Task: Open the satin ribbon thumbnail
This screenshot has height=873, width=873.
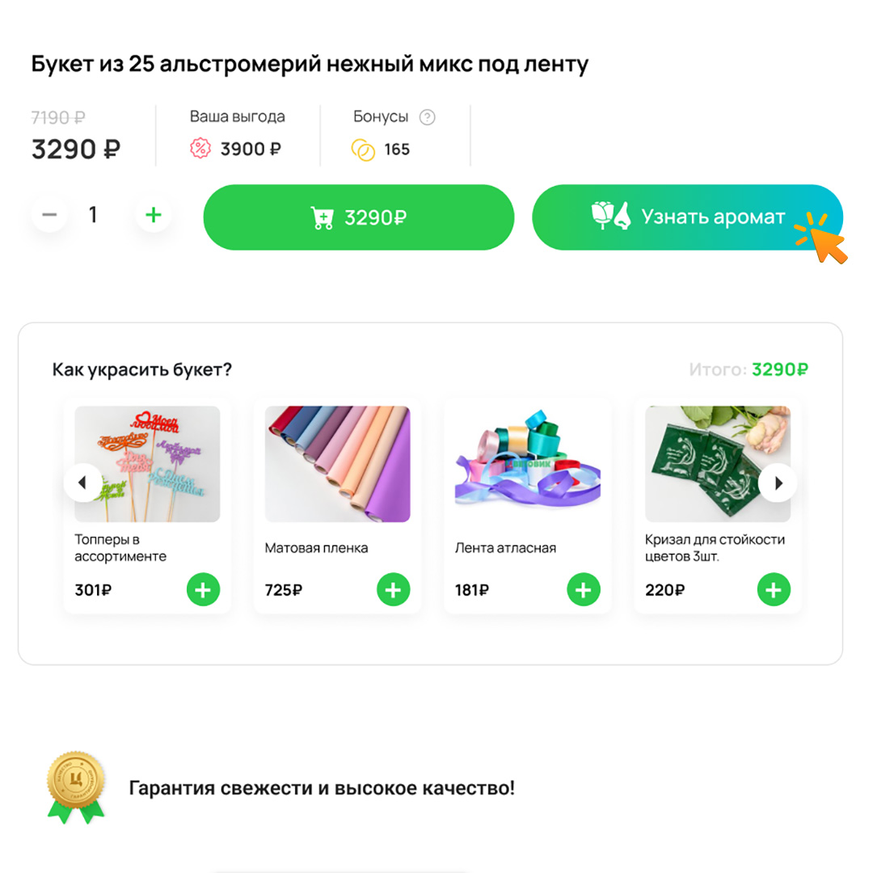Action: pos(528,464)
